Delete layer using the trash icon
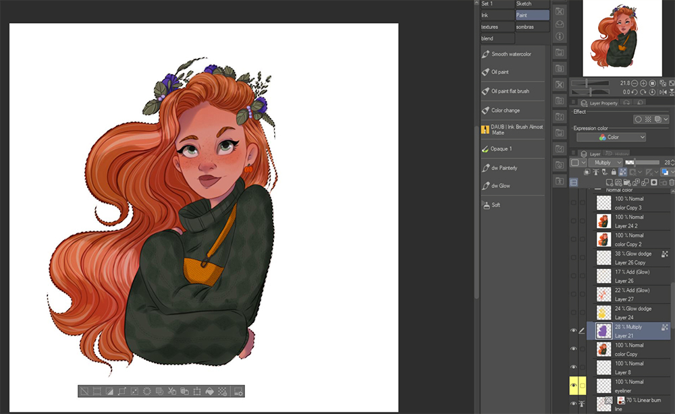 (671, 182)
